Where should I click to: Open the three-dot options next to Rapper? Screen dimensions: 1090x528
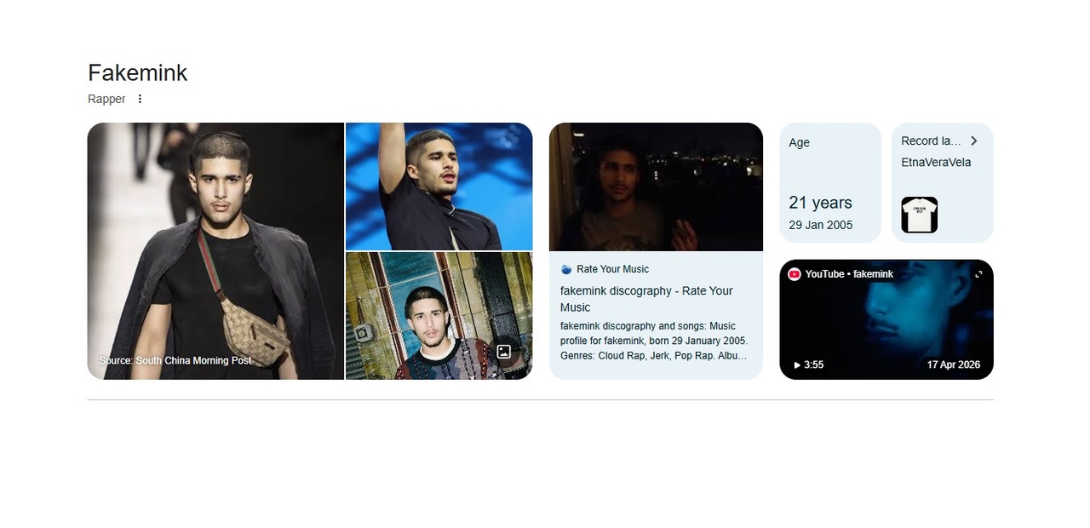tap(141, 99)
